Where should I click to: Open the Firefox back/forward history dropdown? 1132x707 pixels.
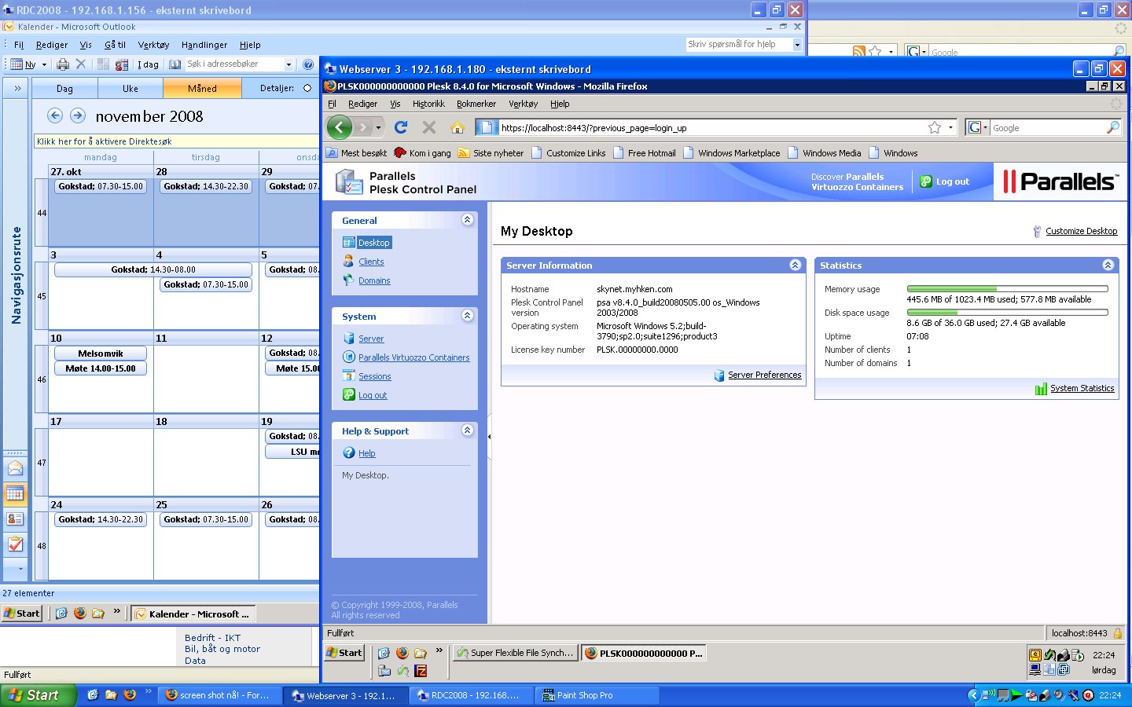click(x=379, y=127)
